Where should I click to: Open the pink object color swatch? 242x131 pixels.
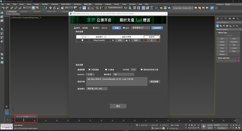pos(238,61)
